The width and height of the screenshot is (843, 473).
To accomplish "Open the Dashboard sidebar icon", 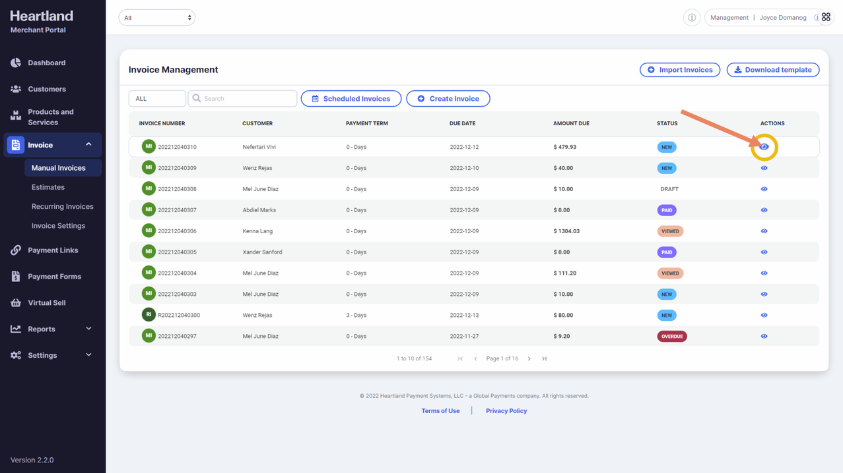I will [16, 63].
